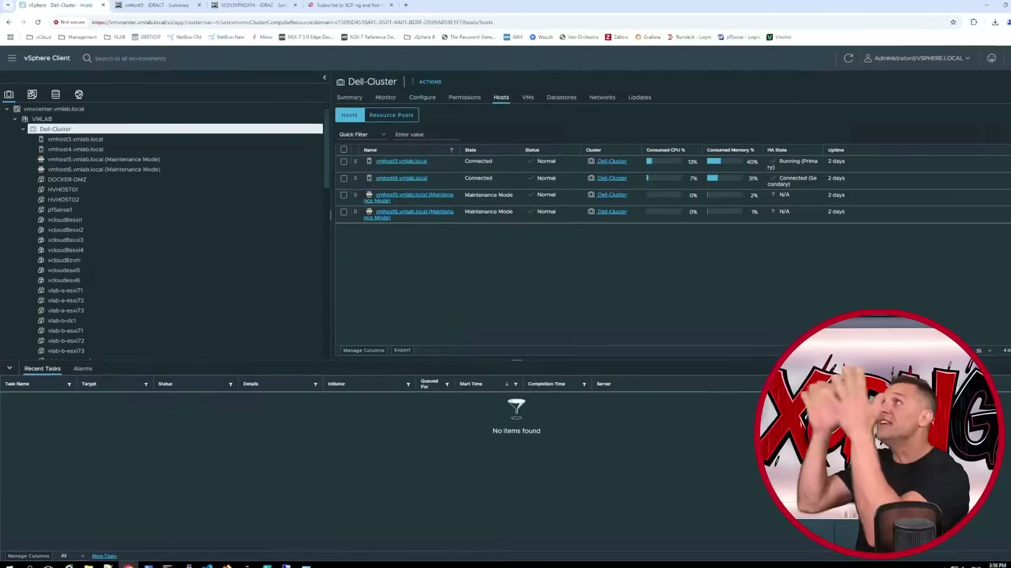Screen dimensions: 1011x568
Task: Open the More Tasks link
Action: click(104, 556)
